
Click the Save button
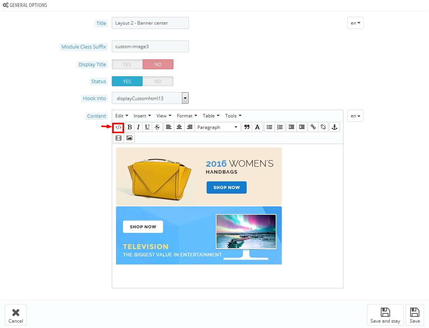pyautogui.click(x=415, y=315)
